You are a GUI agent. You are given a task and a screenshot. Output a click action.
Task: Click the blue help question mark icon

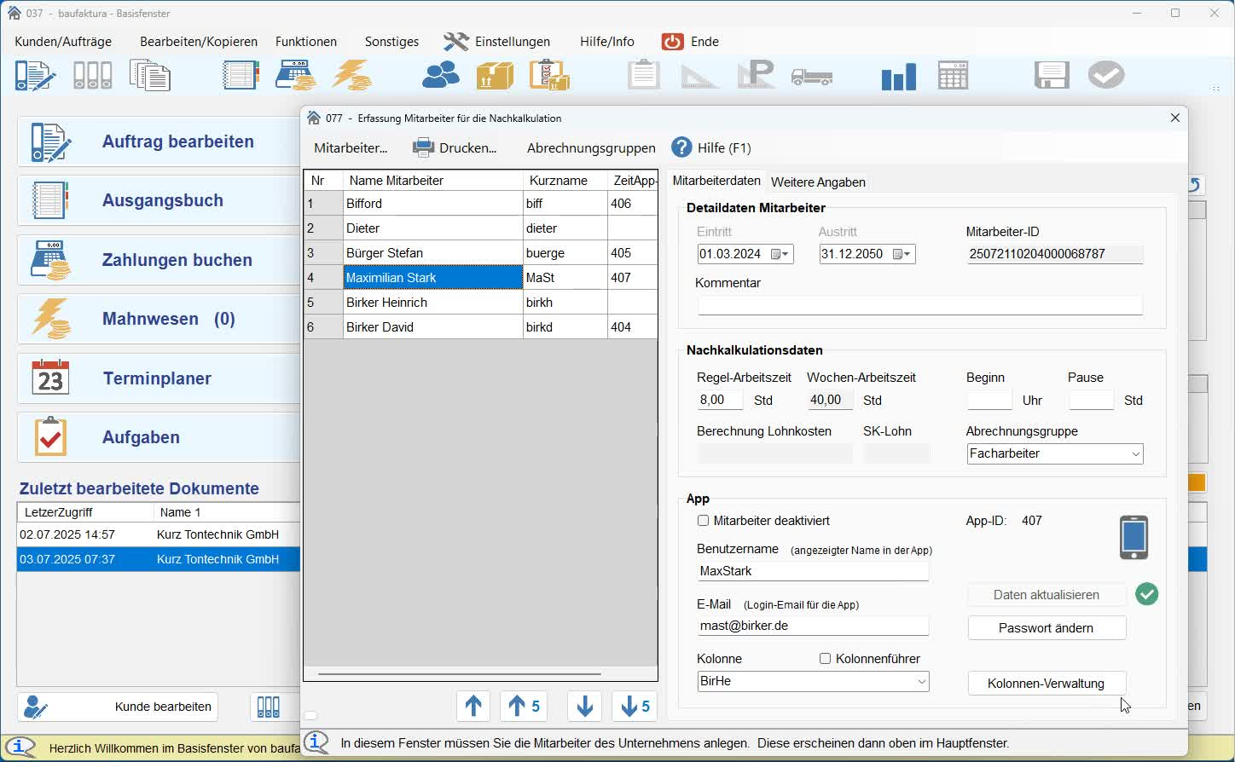point(681,147)
